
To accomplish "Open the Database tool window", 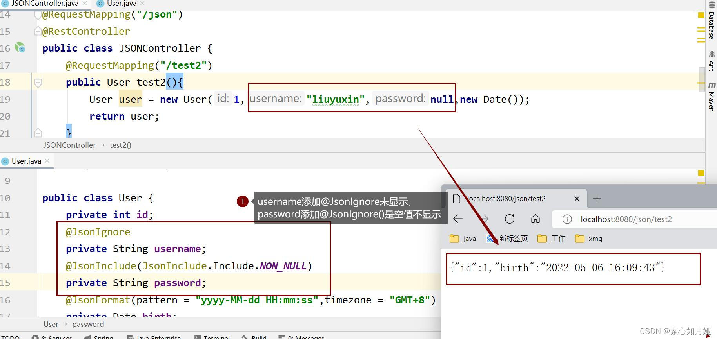I will tap(712, 21).
